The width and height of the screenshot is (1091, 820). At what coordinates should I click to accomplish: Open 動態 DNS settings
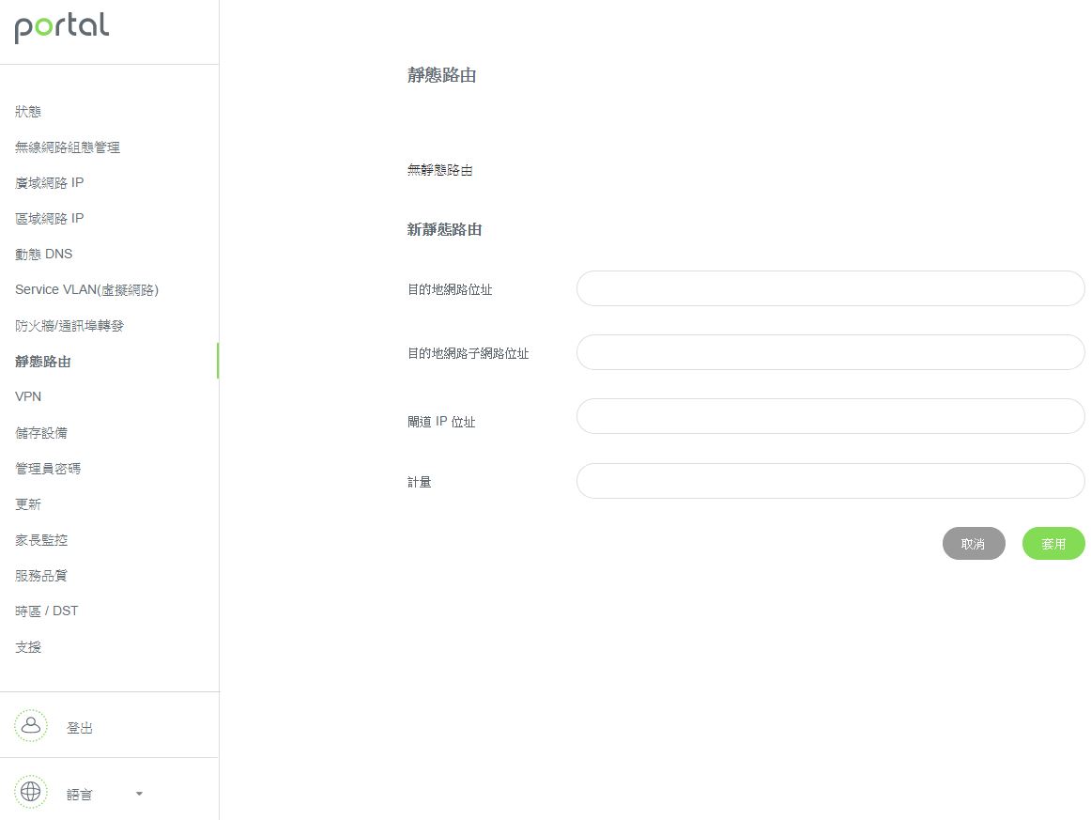44,254
